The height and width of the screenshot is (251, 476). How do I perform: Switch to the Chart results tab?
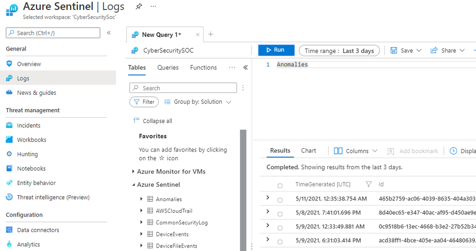309,151
